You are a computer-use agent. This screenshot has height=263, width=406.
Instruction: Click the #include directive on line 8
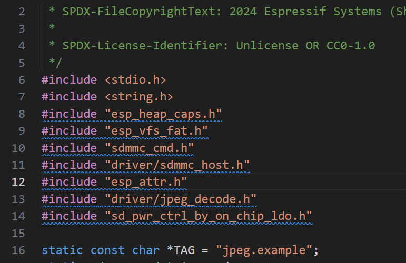coord(70,114)
